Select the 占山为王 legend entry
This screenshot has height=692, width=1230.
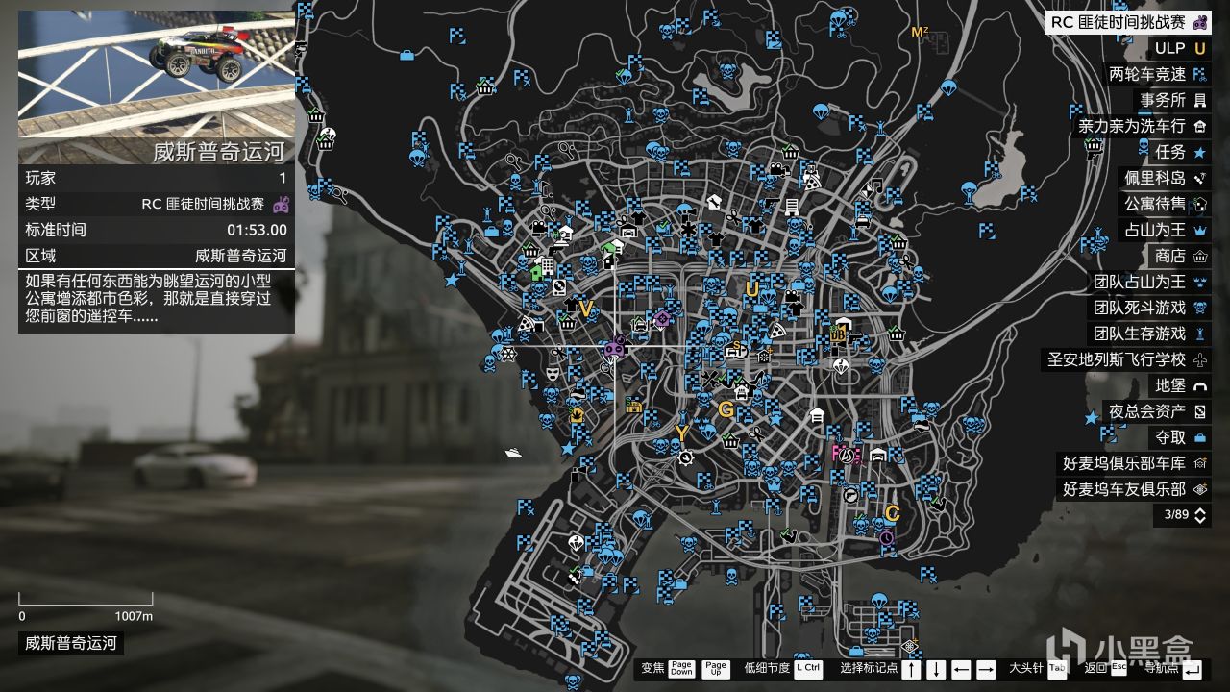pyautogui.click(x=1165, y=230)
